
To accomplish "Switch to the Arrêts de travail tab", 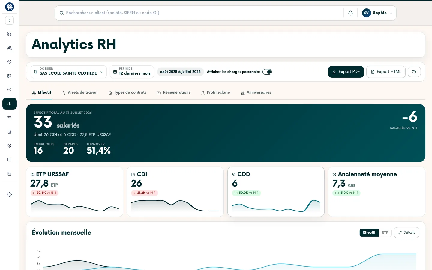I will 80,92.
